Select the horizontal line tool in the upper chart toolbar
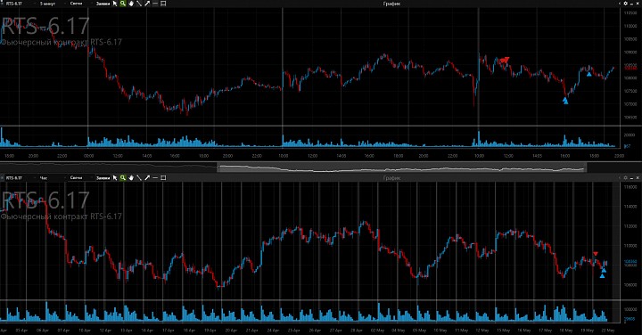642x335 pixels. click(155, 4)
